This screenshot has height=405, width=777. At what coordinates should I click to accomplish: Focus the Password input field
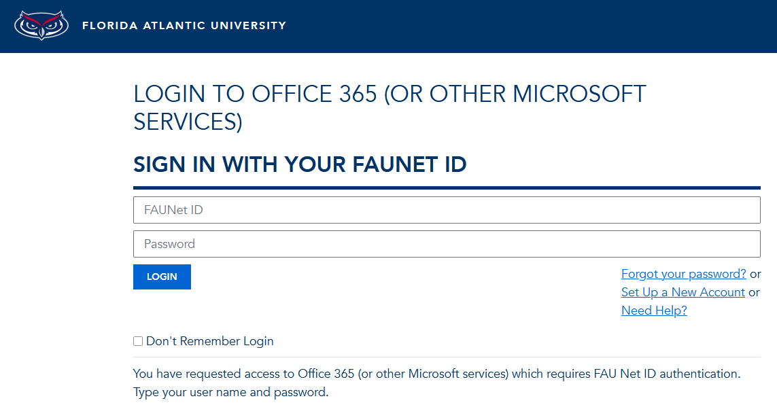click(447, 243)
